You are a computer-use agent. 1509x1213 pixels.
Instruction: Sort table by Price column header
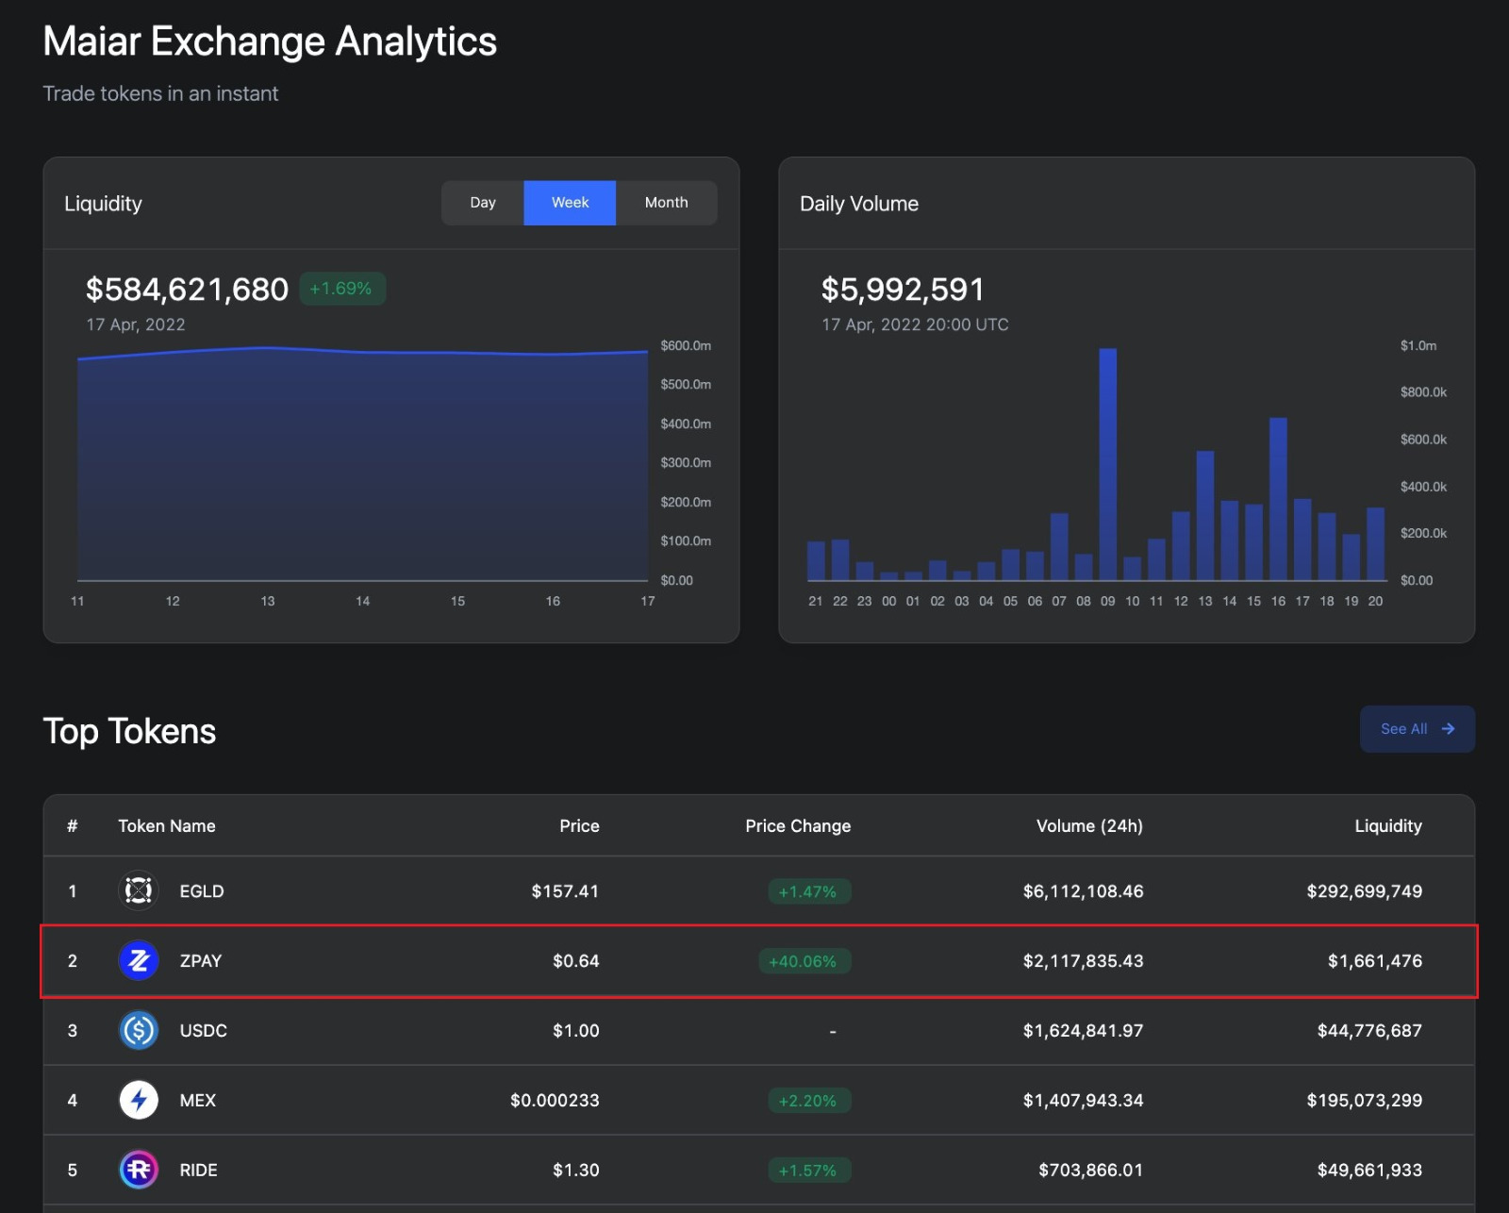coord(579,826)
